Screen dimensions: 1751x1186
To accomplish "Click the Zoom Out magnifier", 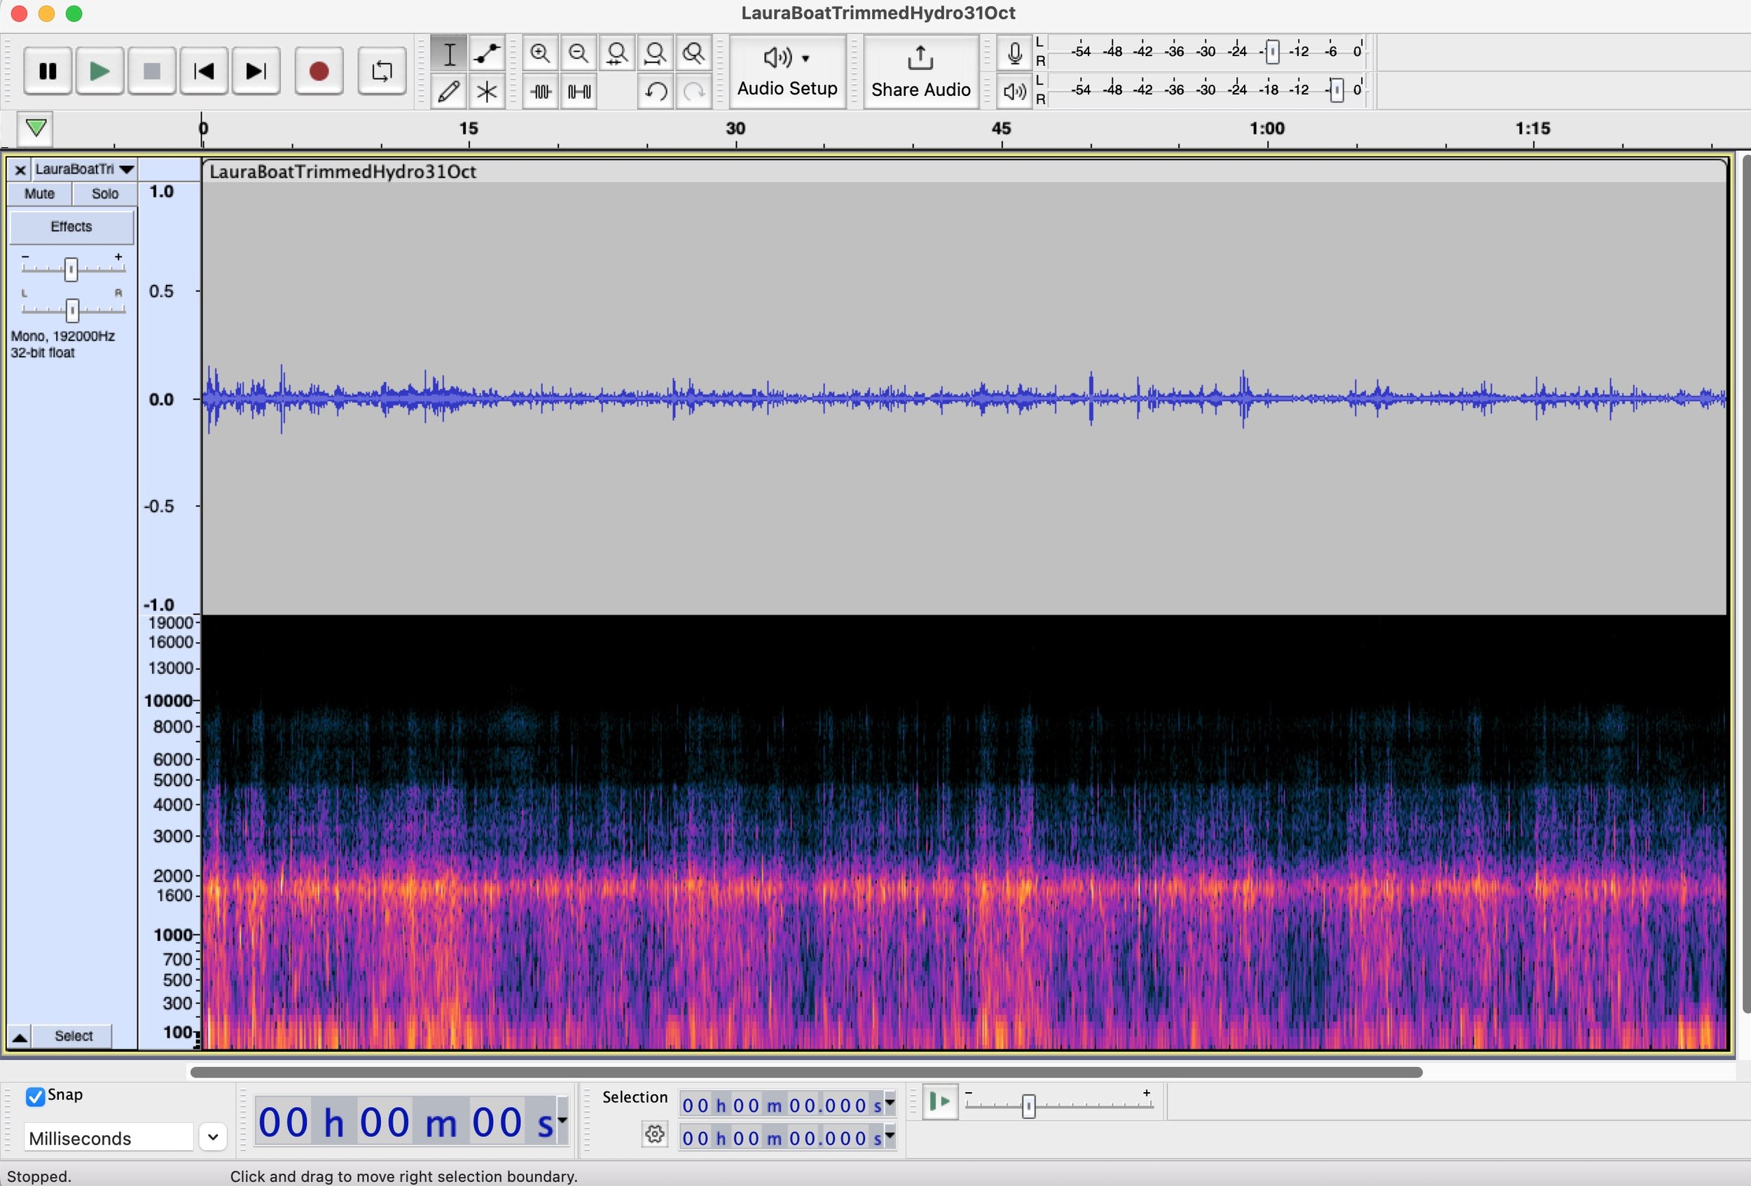I will click(x=579, y=53).
